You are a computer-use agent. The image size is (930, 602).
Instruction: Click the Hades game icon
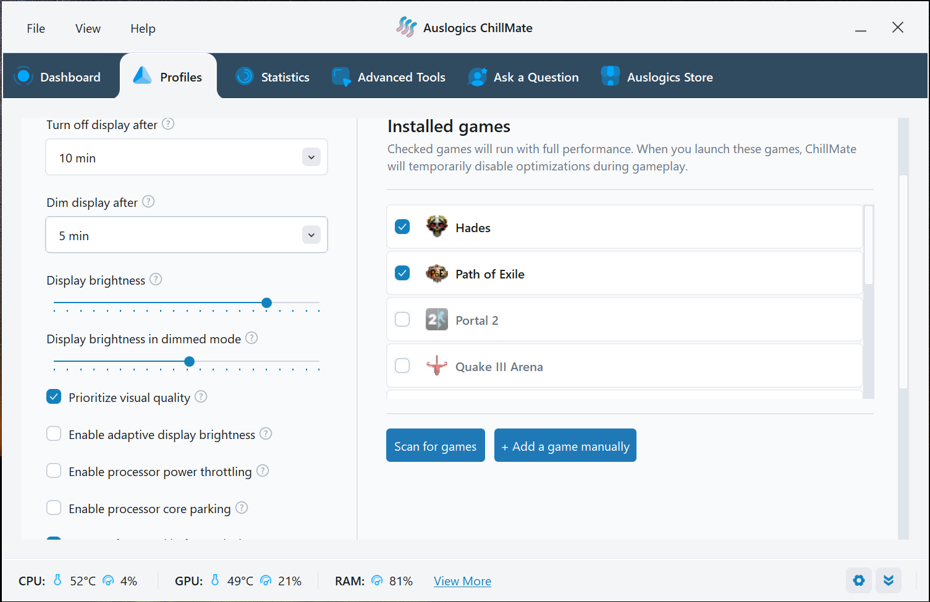[437, 227]
